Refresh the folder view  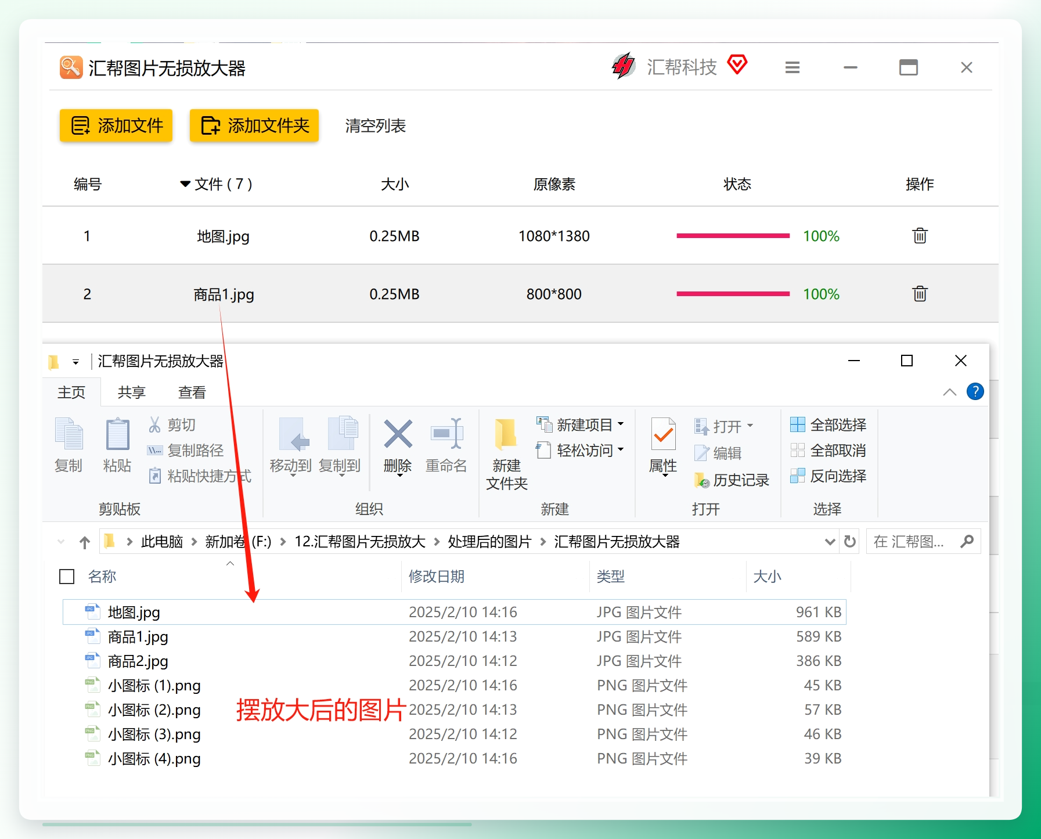850,542
